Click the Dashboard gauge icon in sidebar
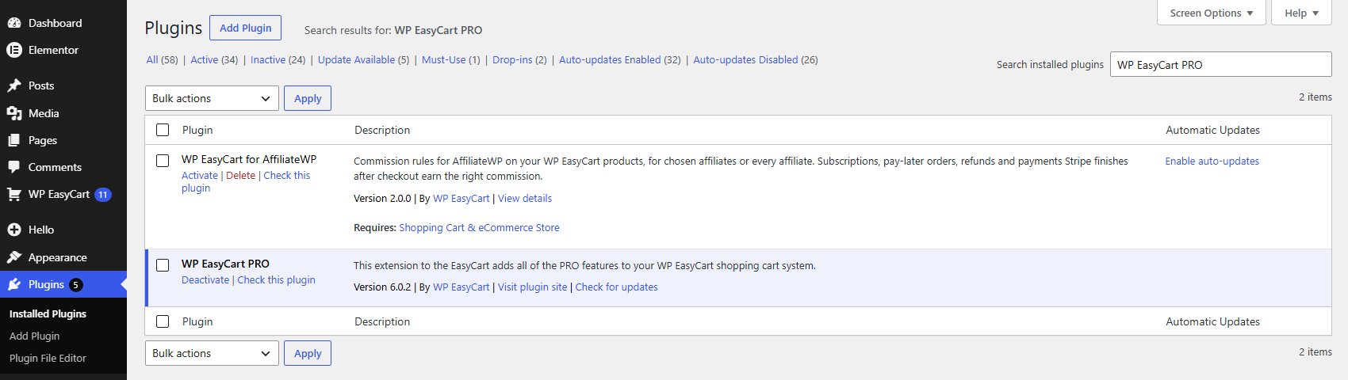 point(13,23)
